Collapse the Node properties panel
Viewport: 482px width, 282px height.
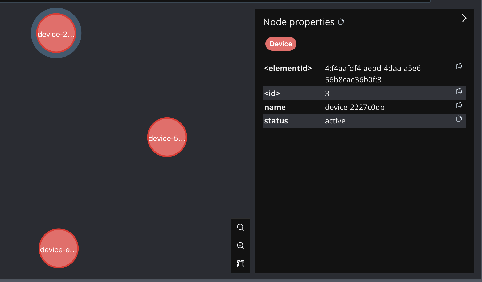[464, 18]
